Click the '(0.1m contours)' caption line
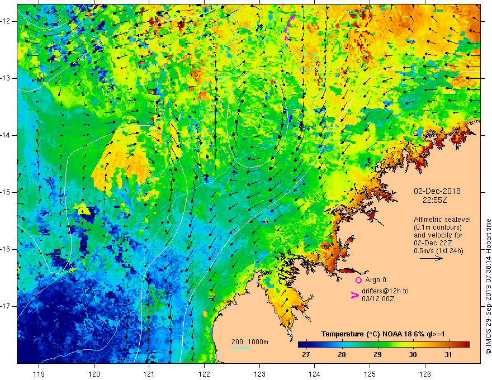The width and height of the screenshot is (492, 380). coord(438,227)
